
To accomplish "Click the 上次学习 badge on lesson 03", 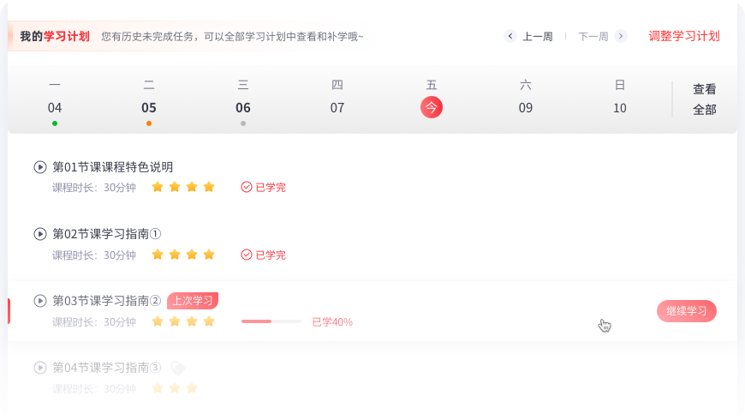I will click(193, 300).
